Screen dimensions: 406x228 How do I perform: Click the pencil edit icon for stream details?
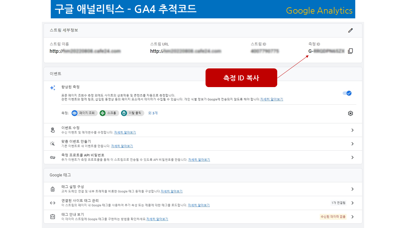click(350, 30)
